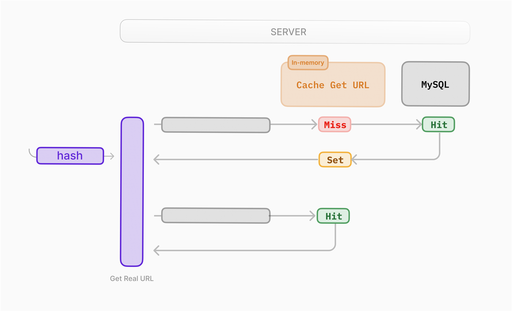The width and height of the screenshot is (512, 311).
Task: Click the red Miss badge
Action: tap(335, 125)
